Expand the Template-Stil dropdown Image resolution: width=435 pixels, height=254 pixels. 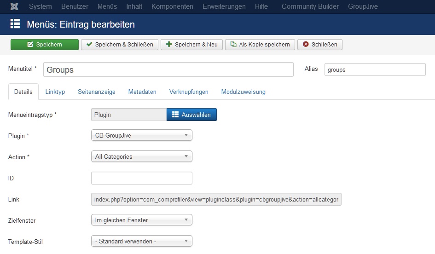[141, 241]
